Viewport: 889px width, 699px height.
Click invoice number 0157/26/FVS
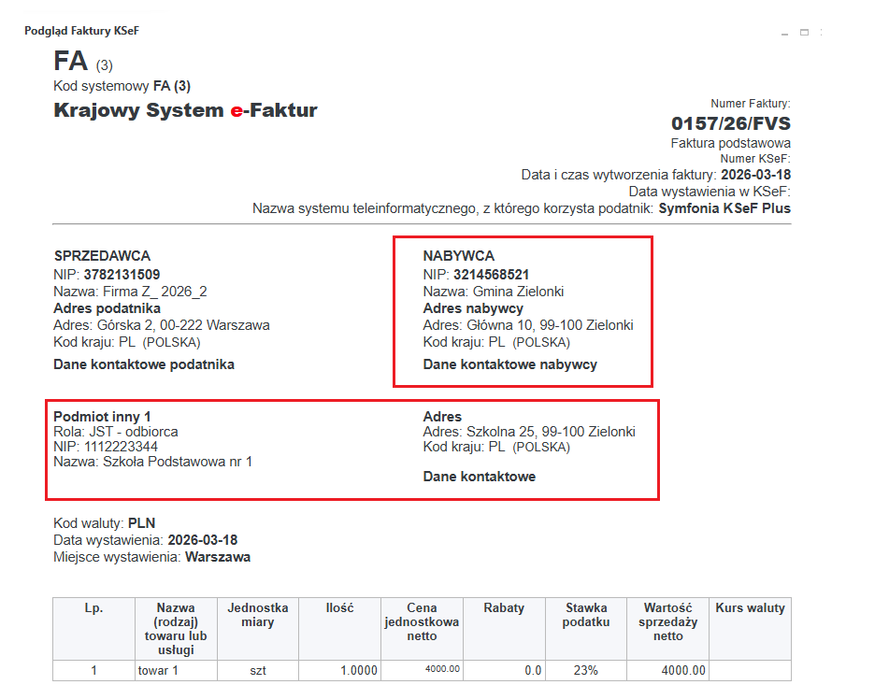coord(730,123)
